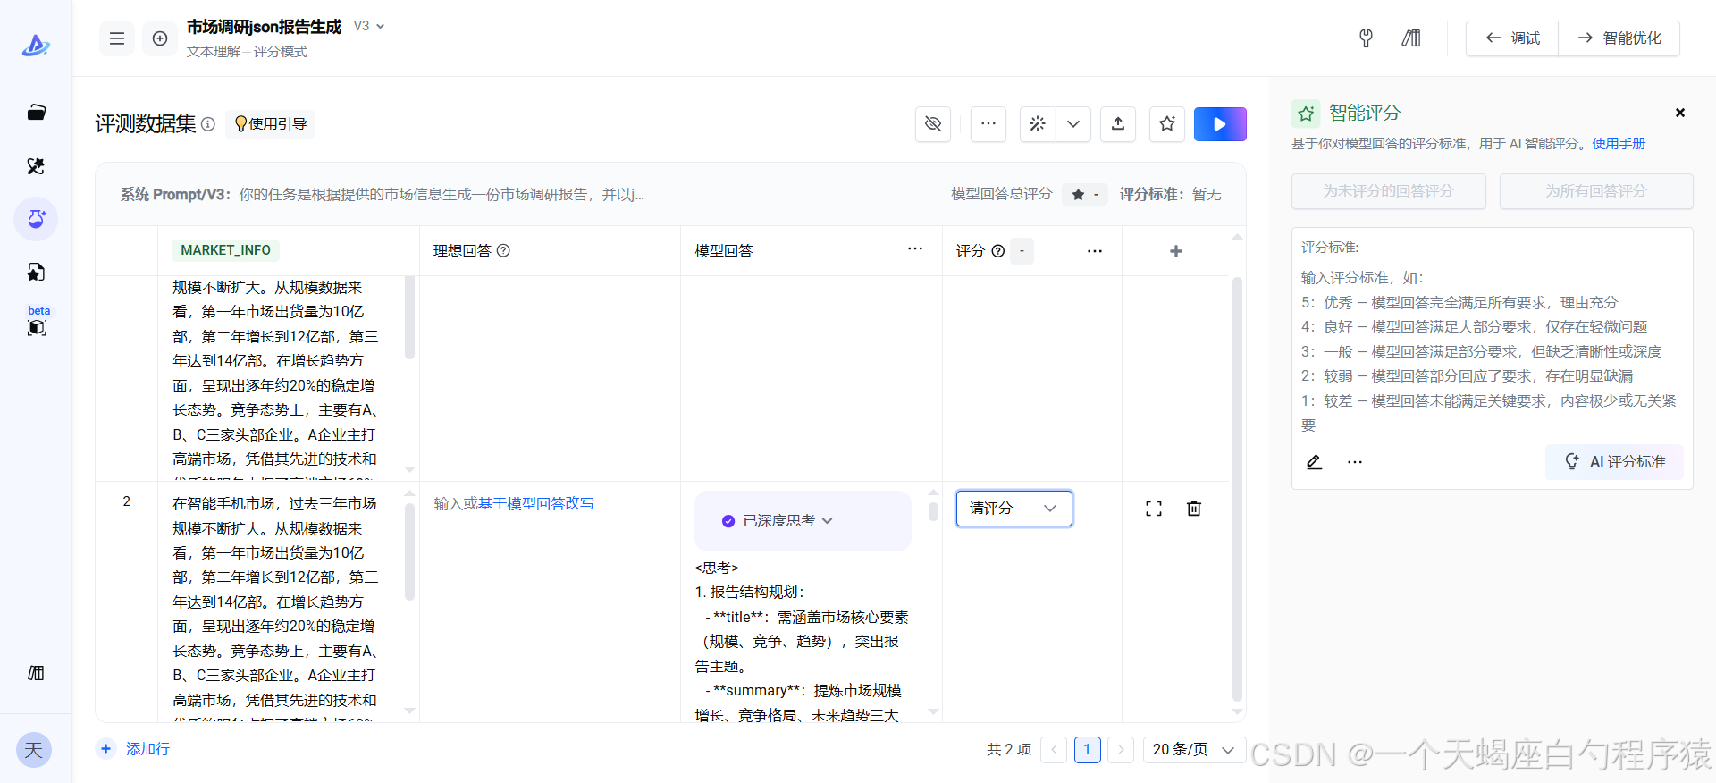The width and height of the screenshot is (1716, 783).
Task: Expand row 2 with fullscreen icon
Action: point(1153,509)
